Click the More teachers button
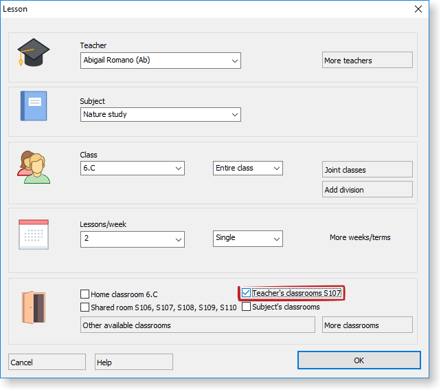This screenshot has width=441, height=390. pyautogui.click(x=367, y=61)
